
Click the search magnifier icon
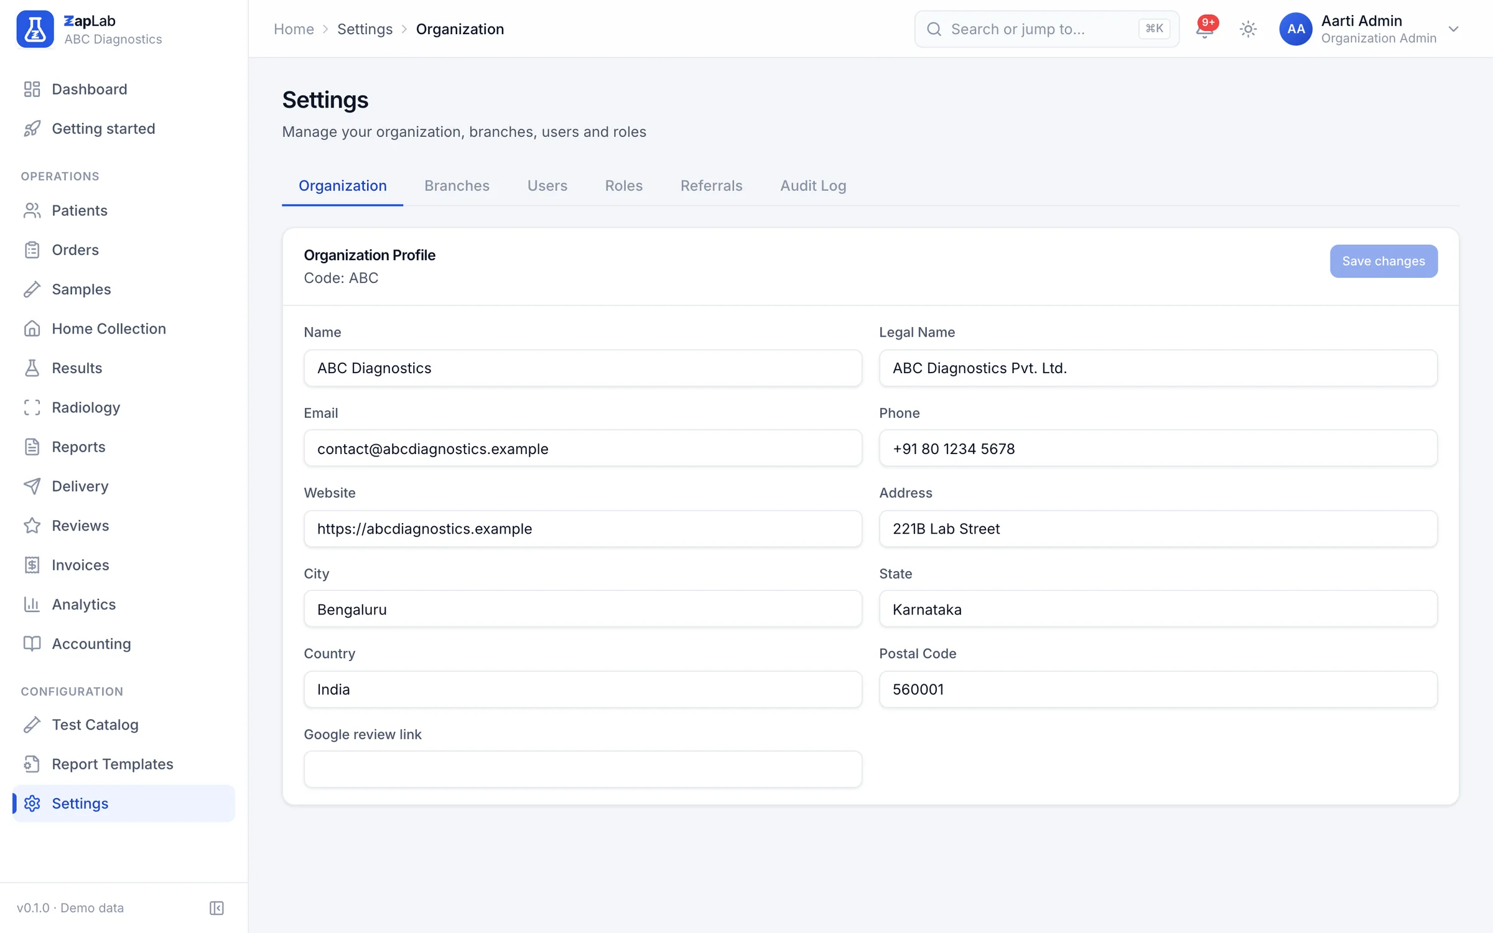pos(934,29)
